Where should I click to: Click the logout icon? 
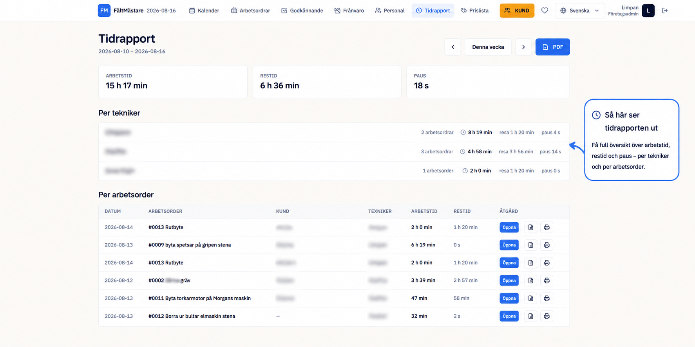pyautogui.click(x=665, y=11)
